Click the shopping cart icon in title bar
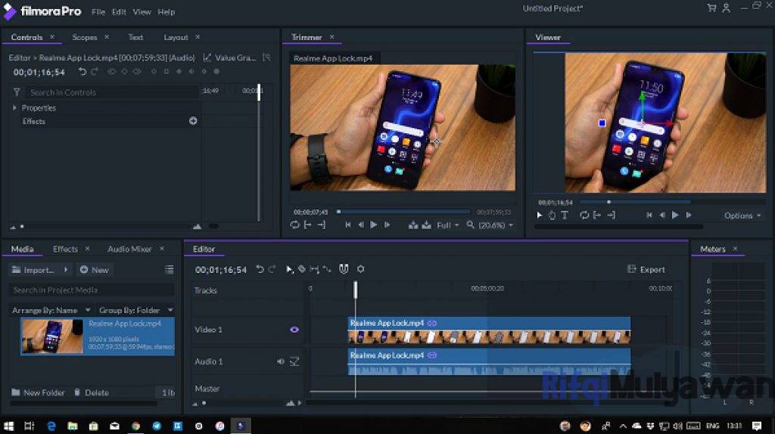The height and width of the screenshot is (434, 775). (711, 8)
